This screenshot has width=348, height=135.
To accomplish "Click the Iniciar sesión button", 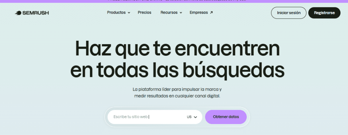I will (x=289, y=13).
